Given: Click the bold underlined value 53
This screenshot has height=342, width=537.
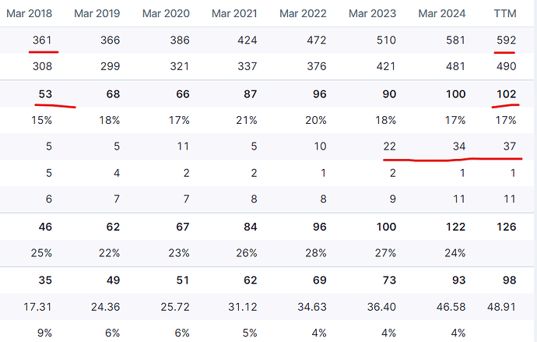Looking at the screenshot, I should tap(45, 94).
